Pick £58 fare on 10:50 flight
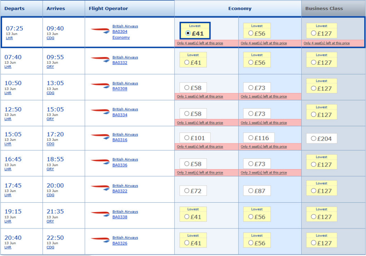Viewport: 366px width, 256px height. [x=187, y=88]
